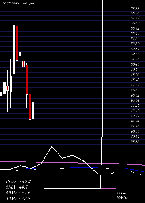The width and height of the screenshot is (145, 203).
Task: Select the 38.83 price axis label
Action: 135,142
